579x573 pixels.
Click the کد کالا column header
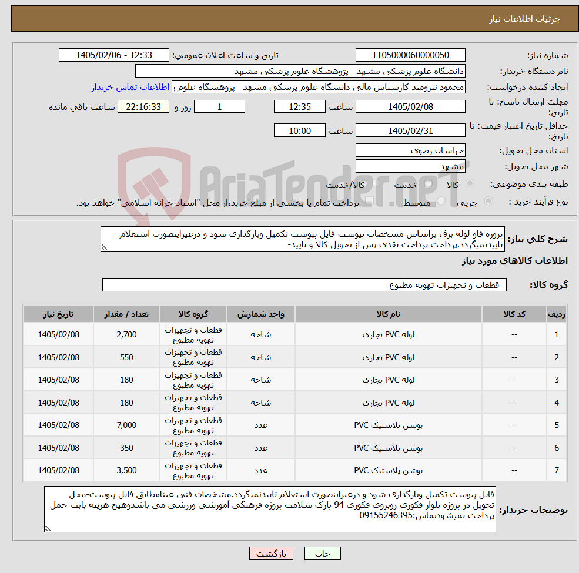[514, 314]
